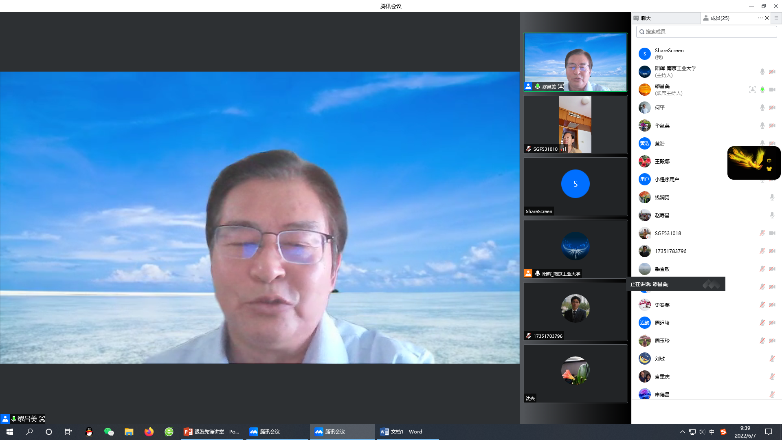This screenshot has width=782, height=440.
Task: Expand the hamburger panel menu
Action: (776, 18)
